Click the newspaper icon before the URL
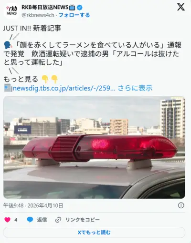 coord(8,88)
